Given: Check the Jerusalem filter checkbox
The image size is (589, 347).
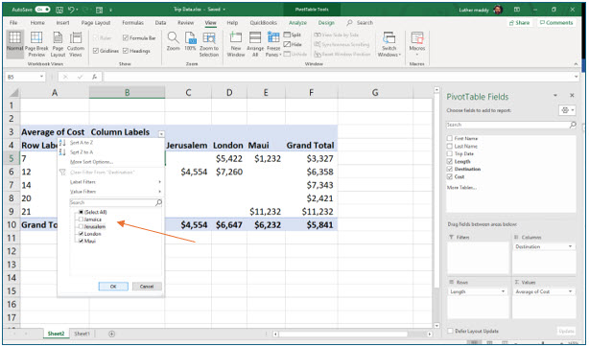Looking at the screenshot, I should [81, 226].
